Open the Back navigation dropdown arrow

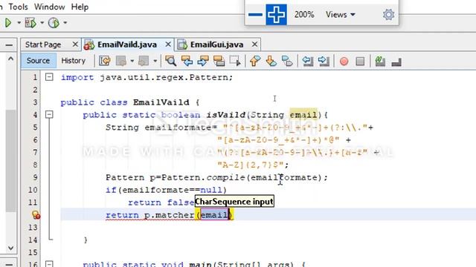pos(132,61)
